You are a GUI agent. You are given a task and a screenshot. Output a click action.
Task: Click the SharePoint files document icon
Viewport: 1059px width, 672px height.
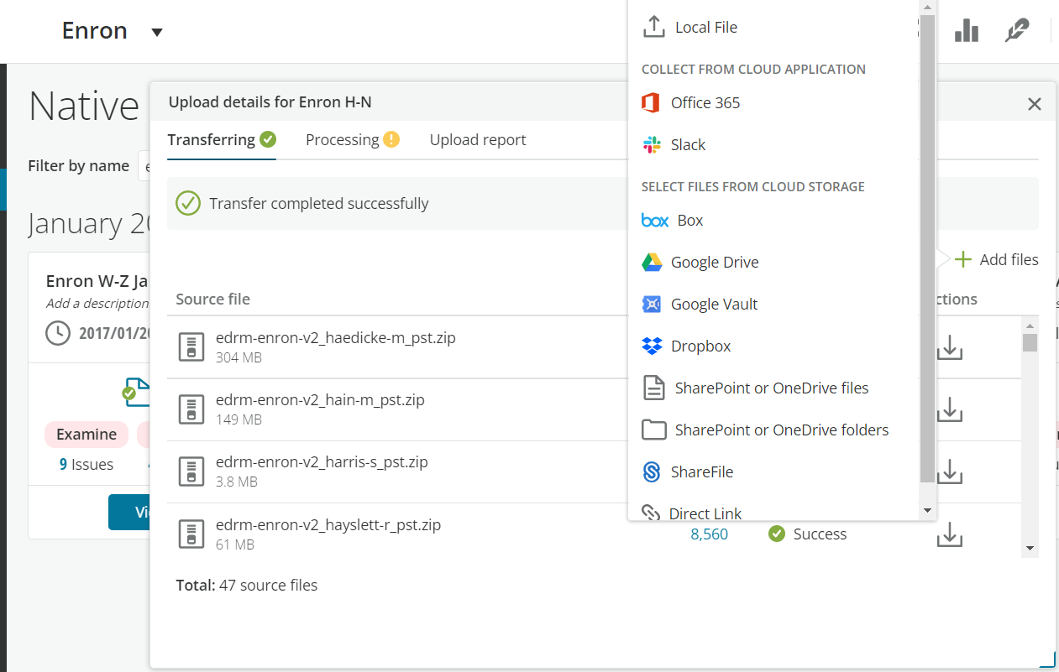(654, 388)
